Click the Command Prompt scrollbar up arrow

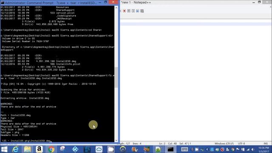[116, 8]
